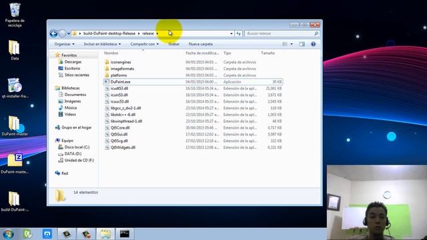427x240 pixels.
Task: Open the view options dropdown arrow
Action: pos(292,44)
